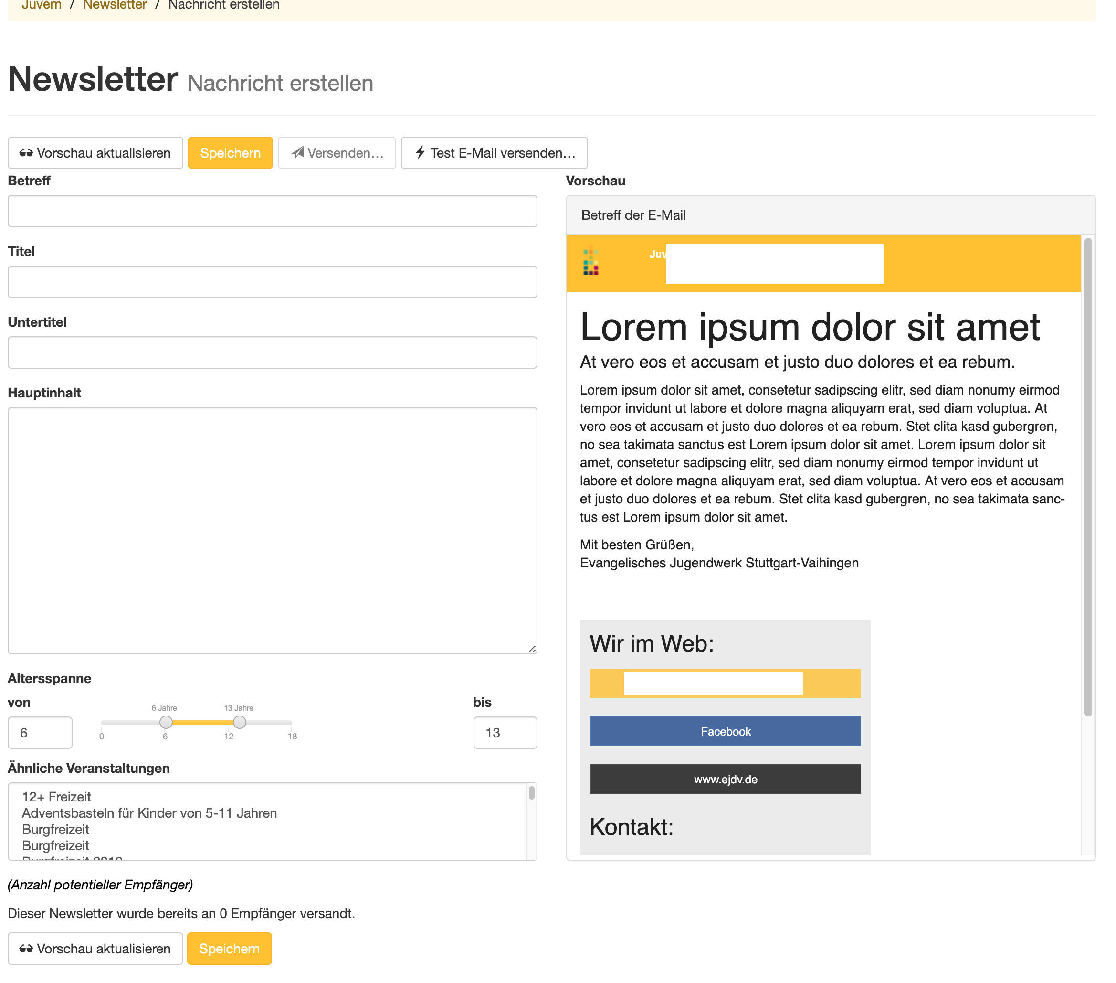Click the upper slider handle at 13 Jahre
This screenshot has width=1116, height=983.
[x=239, y=722]
